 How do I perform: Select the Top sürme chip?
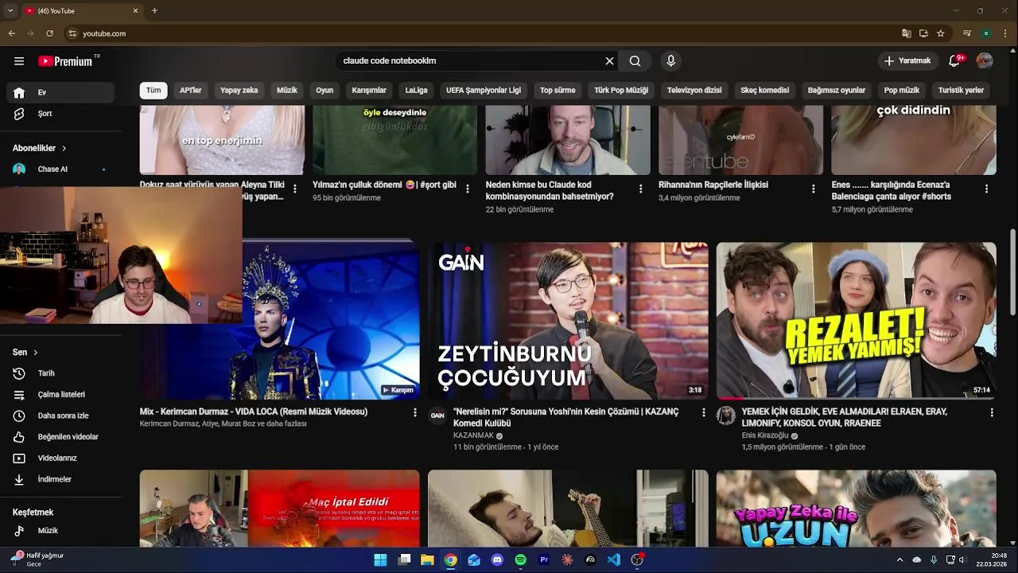coord(558,91)
